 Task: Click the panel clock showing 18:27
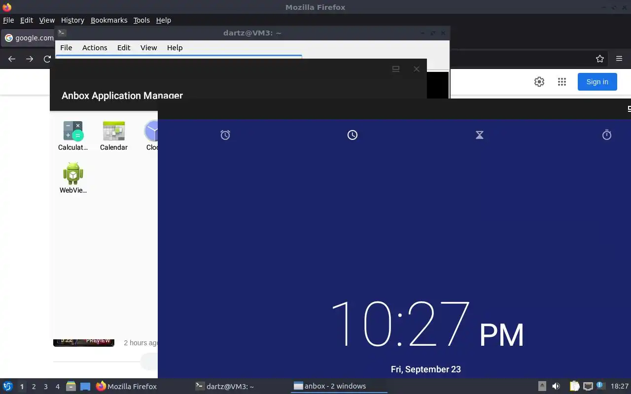point(620,386)
